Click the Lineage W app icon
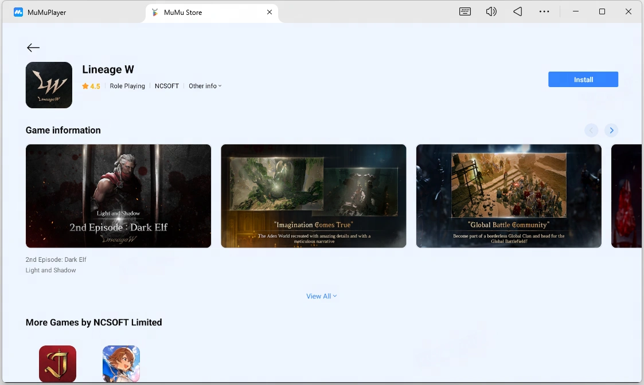Viewport: 644px width, 385px height. pos(49,85)
